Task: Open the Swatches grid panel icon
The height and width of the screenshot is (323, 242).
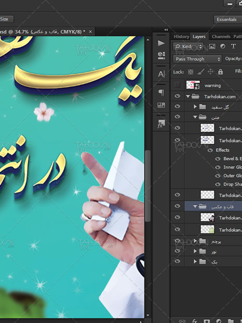Action: pos(161,105)
